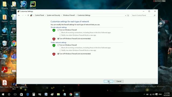
Task: Check Block all incoming connections under Public network
Action: point(60,48)
